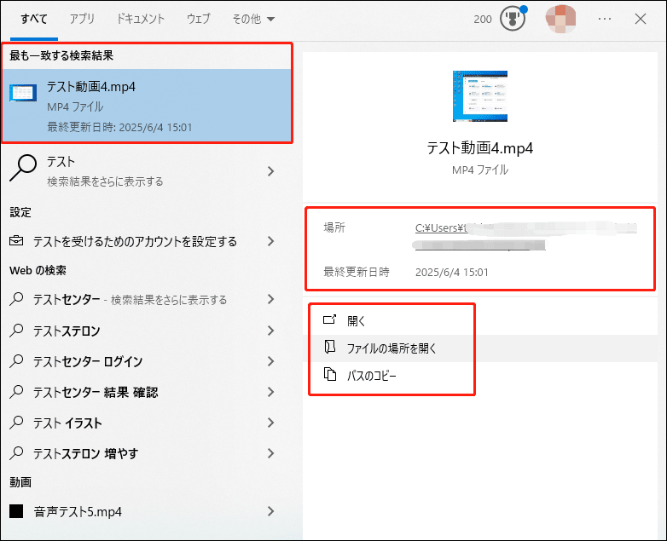Click search icon next to テストセンター suggestion
The width and height of the screenshot is (667, 541).
pyautogui.click(x=16, y=299)
